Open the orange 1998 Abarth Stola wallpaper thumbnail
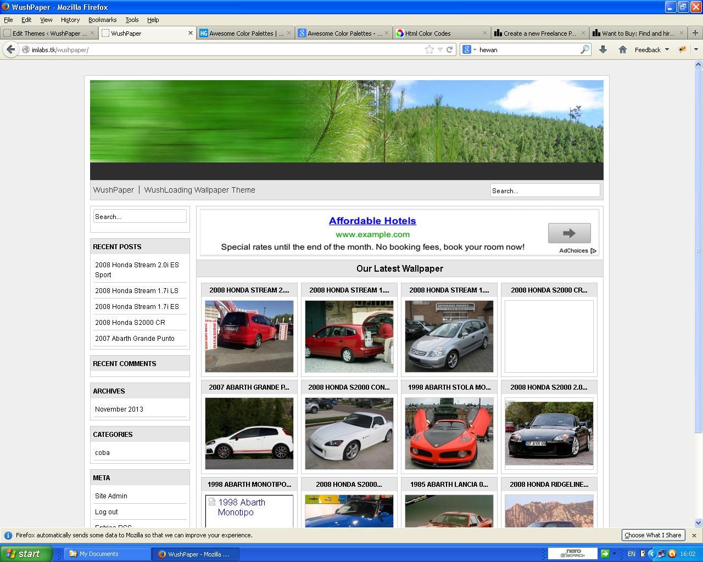The image size is (703, 562). [x=449, y=434]
